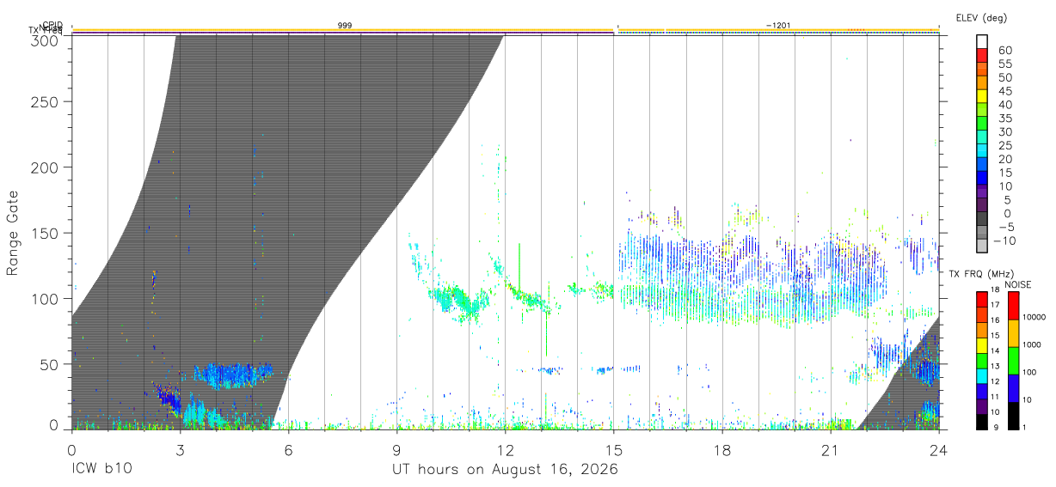This screenshot has height=487, width=1056.
Task: Click the "60" label on the ELEV scale
Action: coord(1004,50)
